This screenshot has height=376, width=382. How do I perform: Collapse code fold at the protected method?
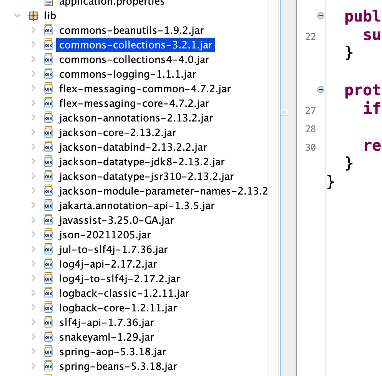pos(321,90)
